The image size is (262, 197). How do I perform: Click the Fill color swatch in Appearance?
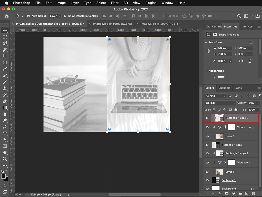coord(221,77)
